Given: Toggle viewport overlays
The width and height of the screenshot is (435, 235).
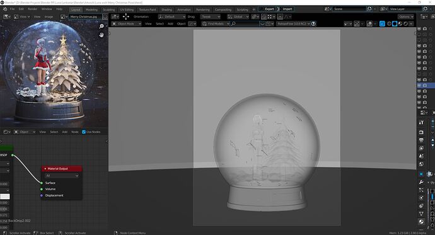Looking at the screenshot, I should click(x=369, y=24).
